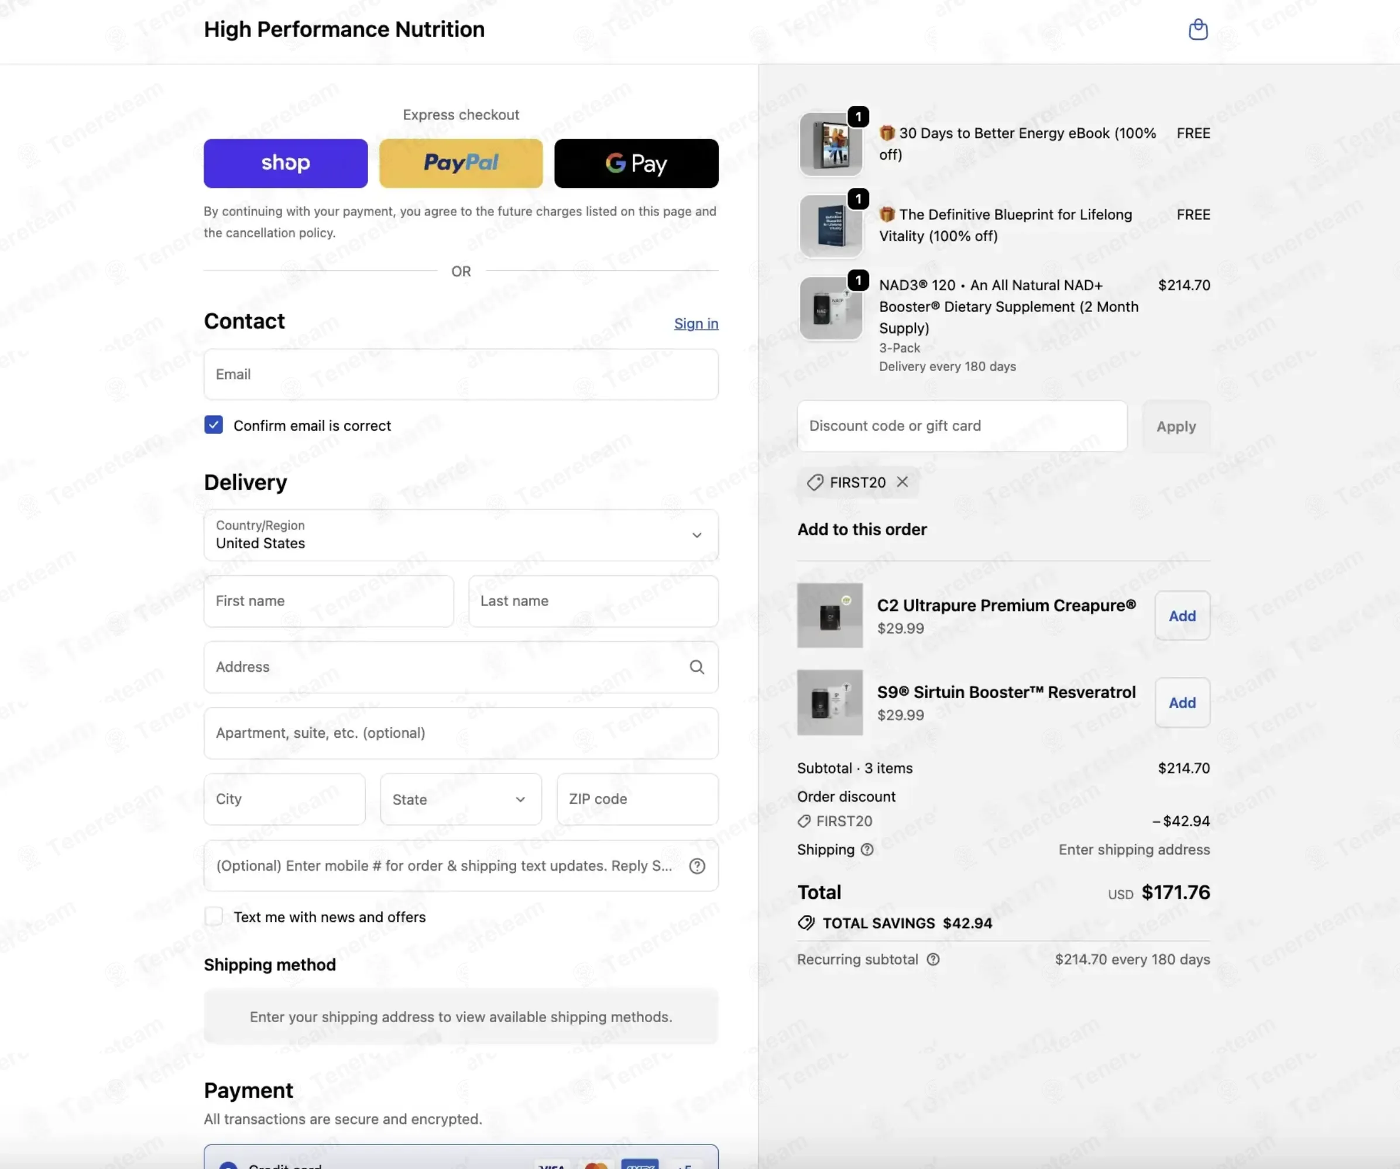Click the address search magnifier icon
This screenshot has width=1400, height=1169.
click(696, 667)
